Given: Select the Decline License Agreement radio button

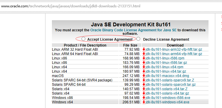Looking at the screenshot, I should (138, 39).
